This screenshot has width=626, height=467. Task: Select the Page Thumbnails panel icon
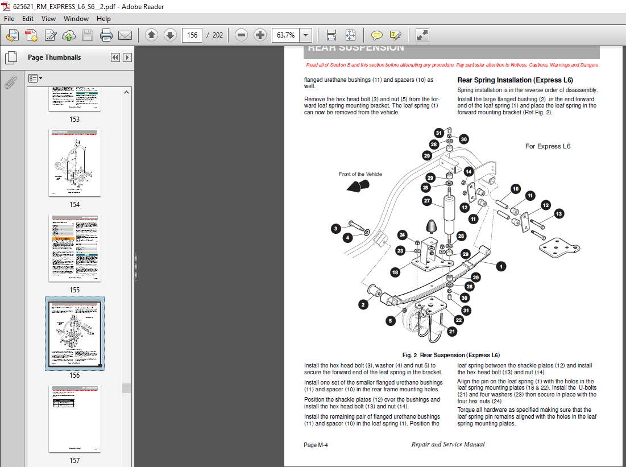[x=11, y=57]
